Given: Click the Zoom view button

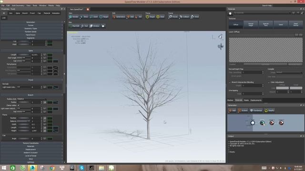Looking at the screenshot, I should 94,17.
